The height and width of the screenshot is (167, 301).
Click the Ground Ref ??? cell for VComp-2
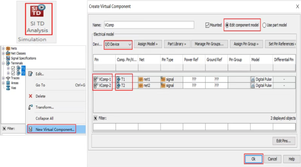tap(216, 85)
